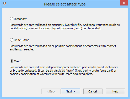Click the Brute-Force description about charset and length
Screen dimensions: 130x99
[63, 48]
